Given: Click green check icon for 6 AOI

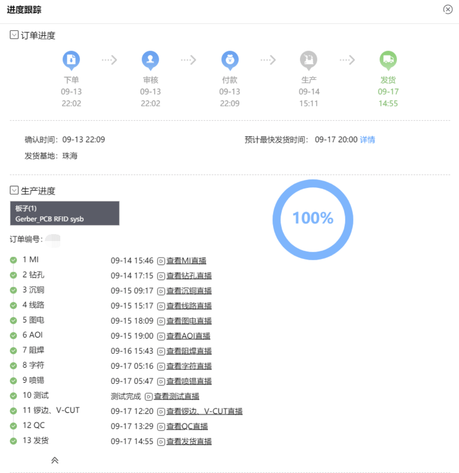Looking at the screenshot, I should click(x=13, y=335).
